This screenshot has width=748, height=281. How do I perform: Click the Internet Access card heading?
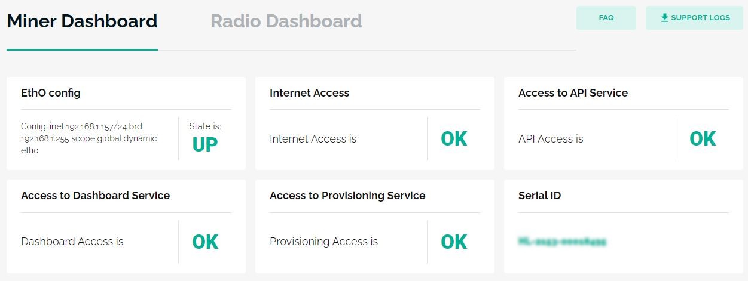click(309, 93)
